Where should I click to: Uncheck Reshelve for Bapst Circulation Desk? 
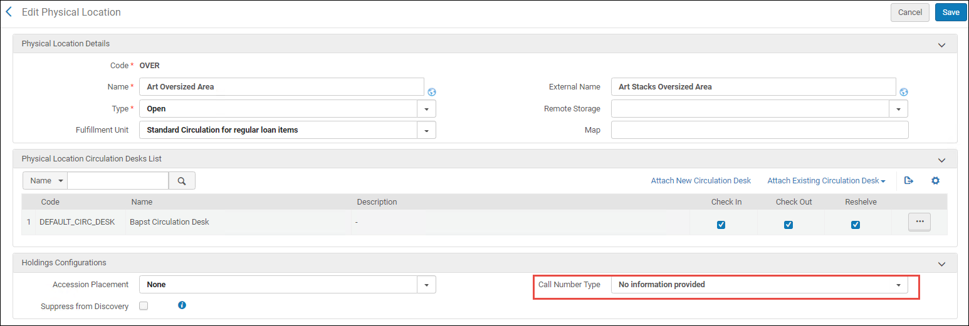click(856, 225)
